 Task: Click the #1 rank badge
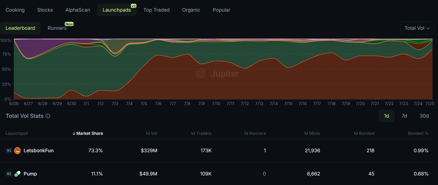9,151
